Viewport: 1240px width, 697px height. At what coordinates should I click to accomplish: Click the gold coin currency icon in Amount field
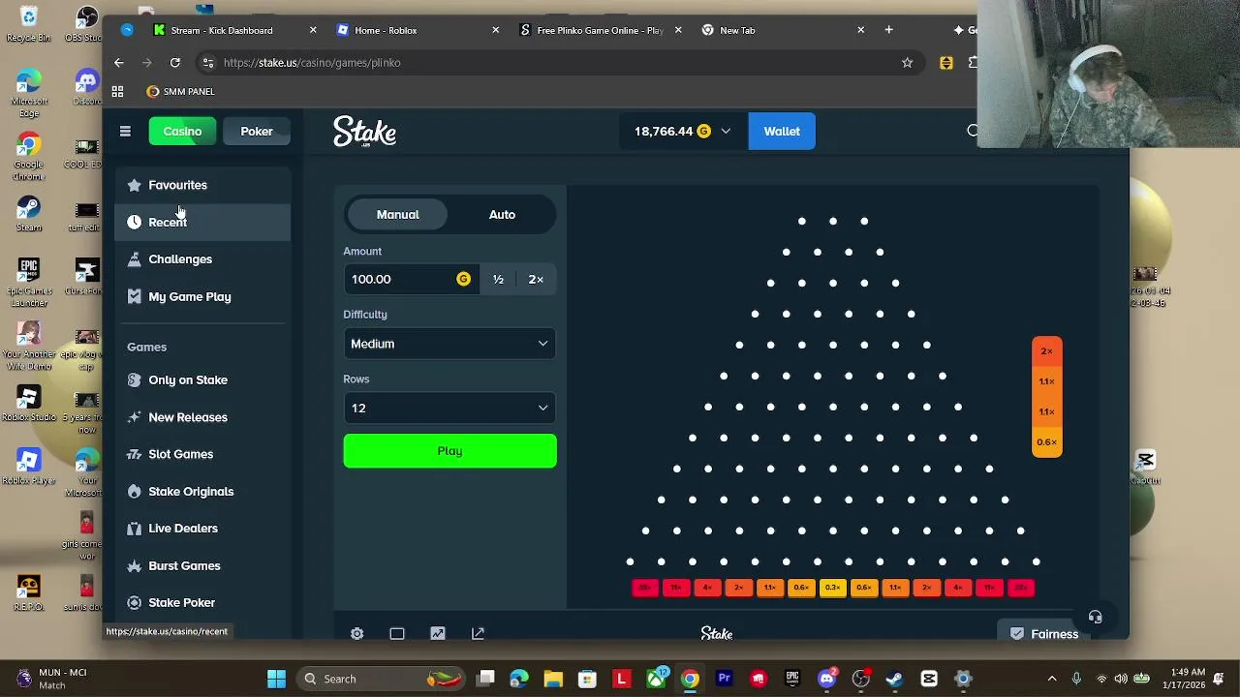(x=463, y=279)
